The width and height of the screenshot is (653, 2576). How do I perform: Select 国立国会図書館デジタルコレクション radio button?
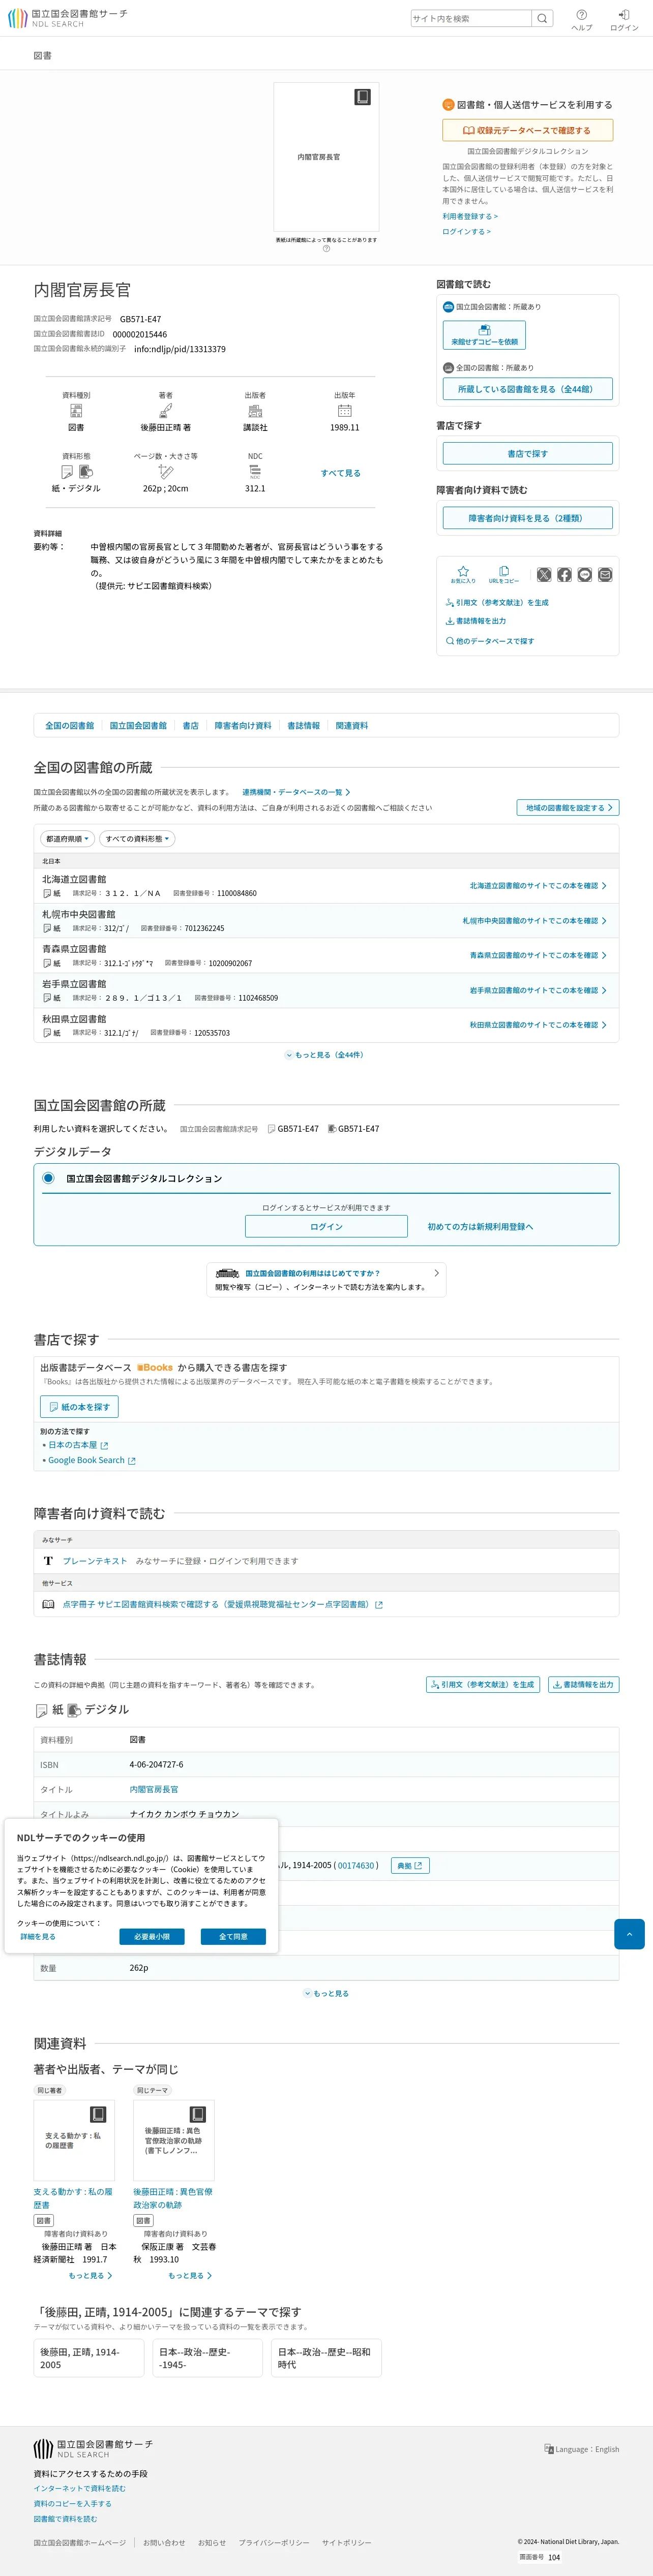tap(48, 1178)
